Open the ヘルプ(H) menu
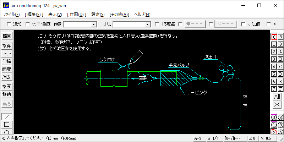This screenshot has height=142, width=284. (x=142, y=15)
